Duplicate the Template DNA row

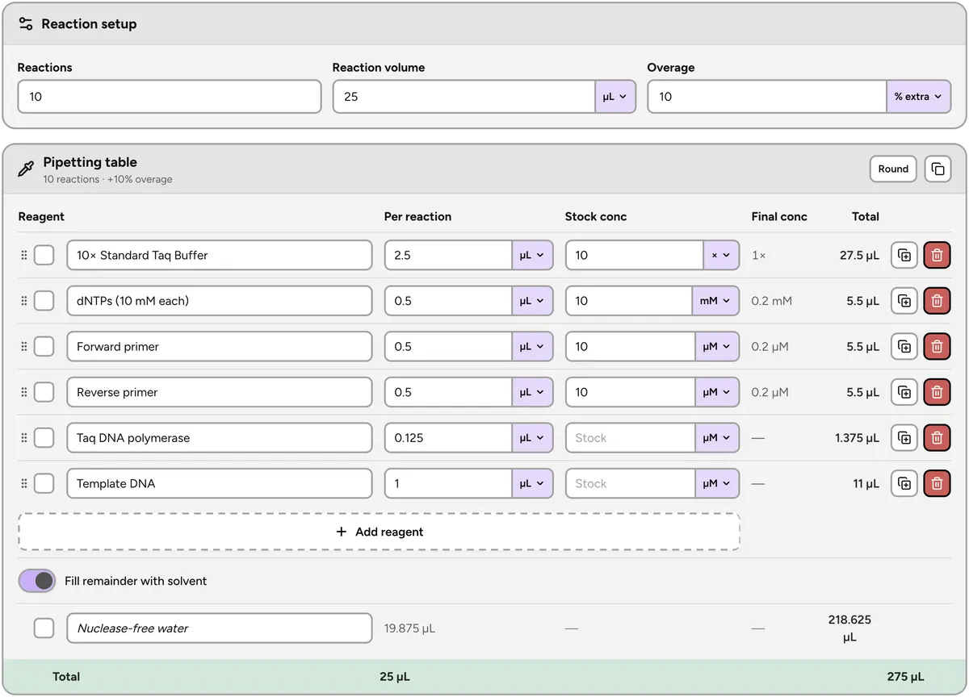tap(904, 484)
